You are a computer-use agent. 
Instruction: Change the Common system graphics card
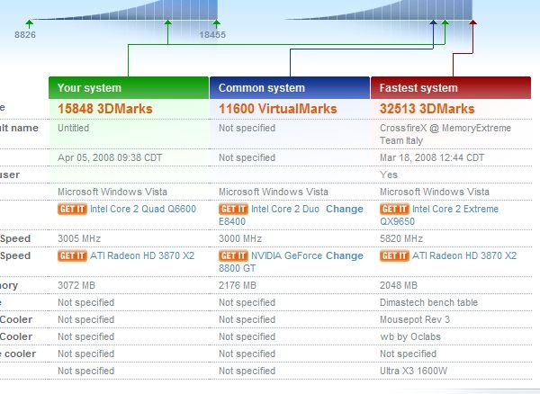point(345,255)
